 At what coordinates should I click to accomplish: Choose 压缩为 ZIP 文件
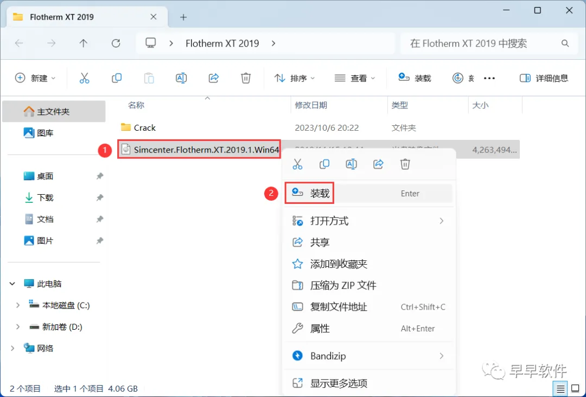click(368, 285)
